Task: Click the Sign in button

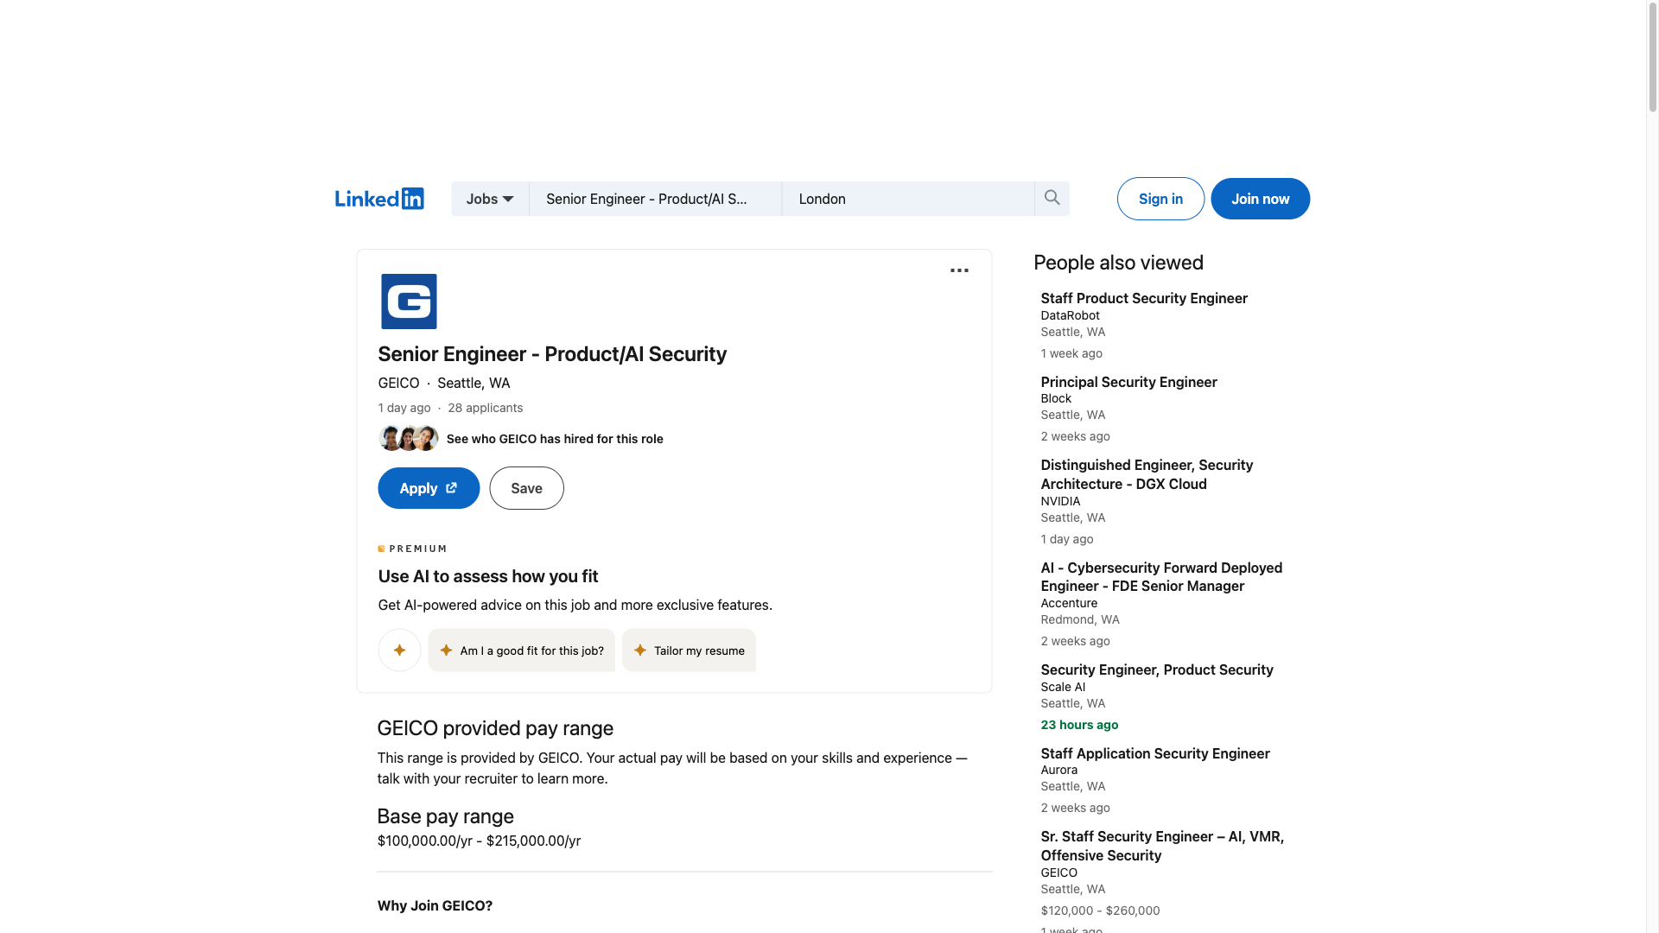Action: coord(1160,199)
